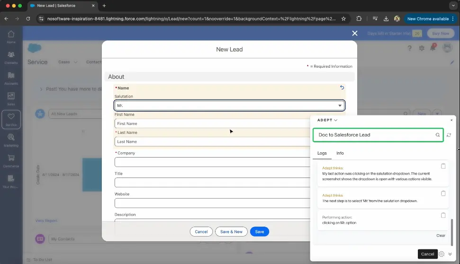Click the refresh icon in Adept panel

(449, 135)
